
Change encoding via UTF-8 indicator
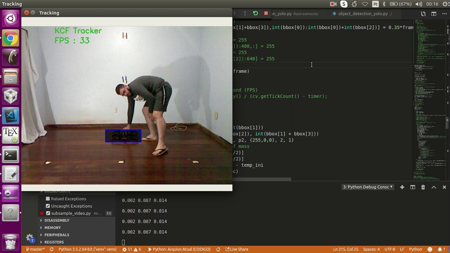click(x=390, y=249)
